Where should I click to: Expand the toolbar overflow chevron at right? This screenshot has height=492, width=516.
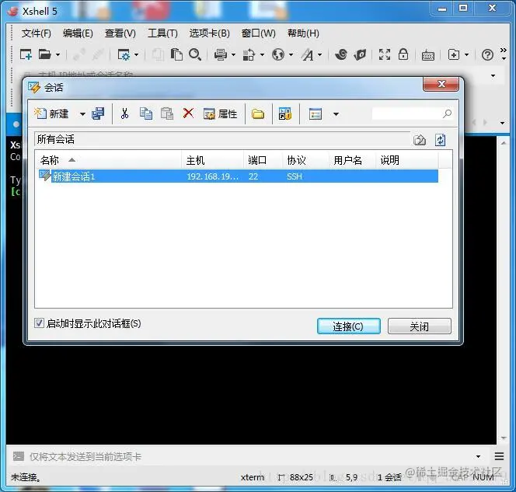coord(503,54)
